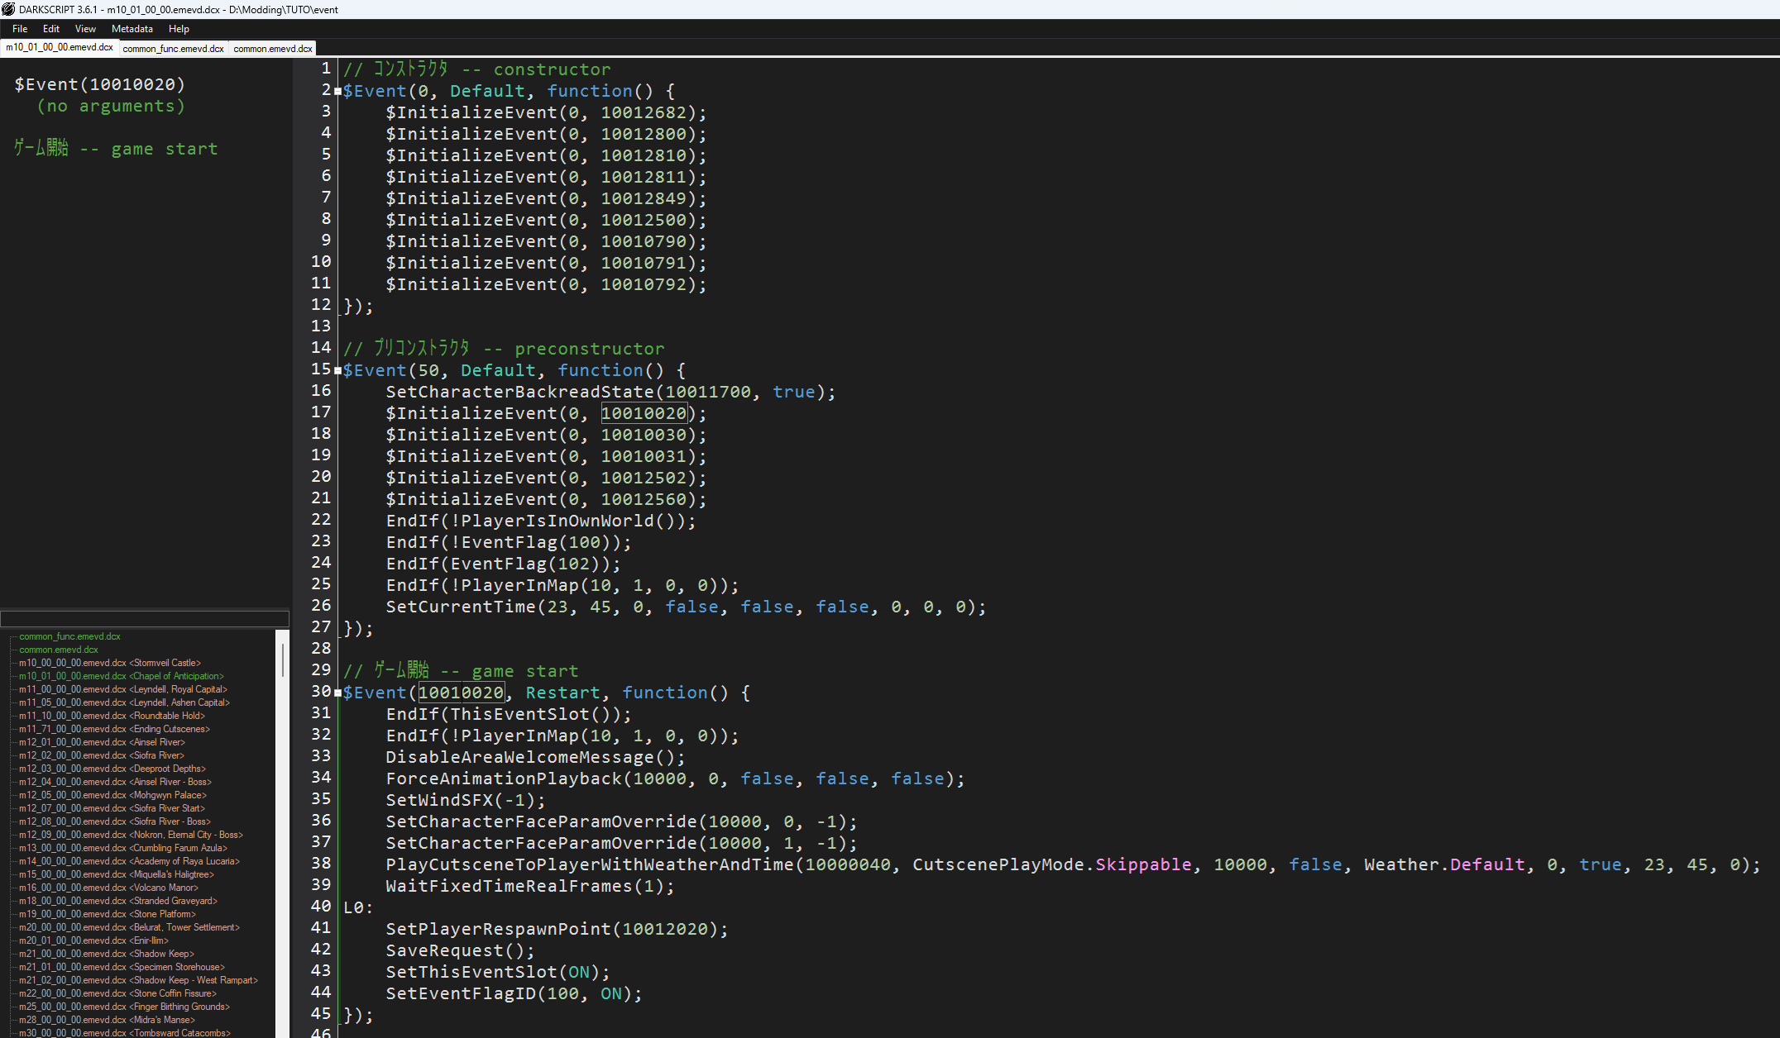Viewport: 1780px width, 1038px height.
Task: Open Siofra River Start event file
Action: [112, 808]
